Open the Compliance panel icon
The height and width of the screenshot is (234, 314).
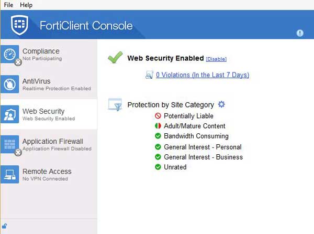click(x=11, y=55)
